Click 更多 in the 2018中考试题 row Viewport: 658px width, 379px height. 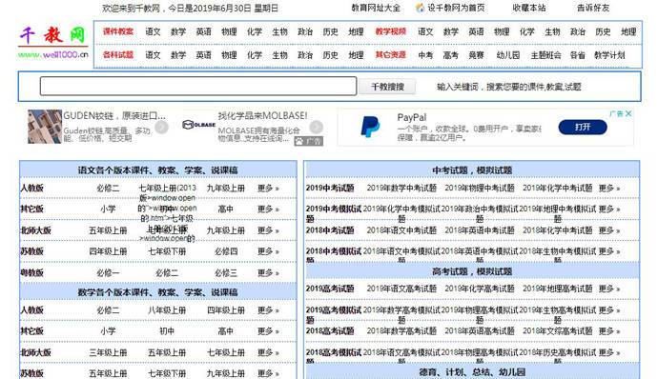(609, 230)
